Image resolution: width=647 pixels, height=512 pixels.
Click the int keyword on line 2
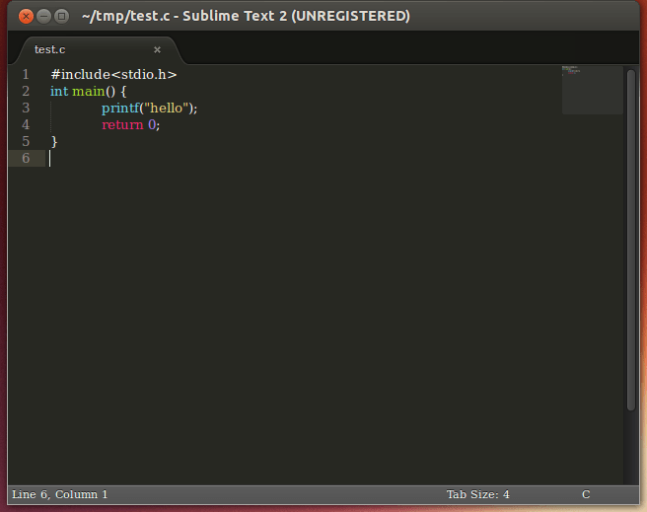(59, 91)
